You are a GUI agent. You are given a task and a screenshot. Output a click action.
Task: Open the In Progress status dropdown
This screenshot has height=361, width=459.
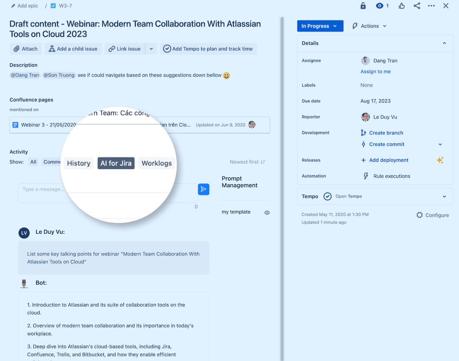coord(320,26)
